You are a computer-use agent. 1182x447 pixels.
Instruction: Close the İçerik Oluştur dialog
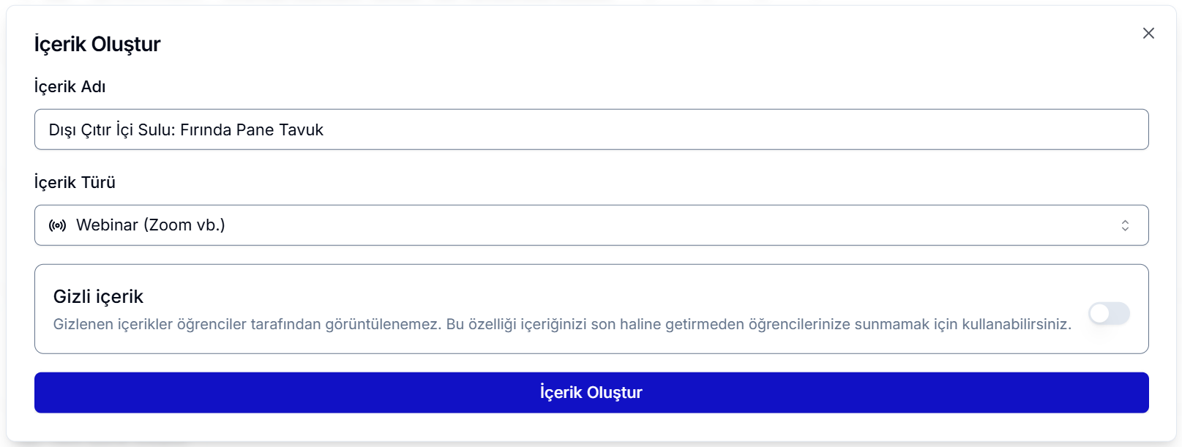point(1148,33)
